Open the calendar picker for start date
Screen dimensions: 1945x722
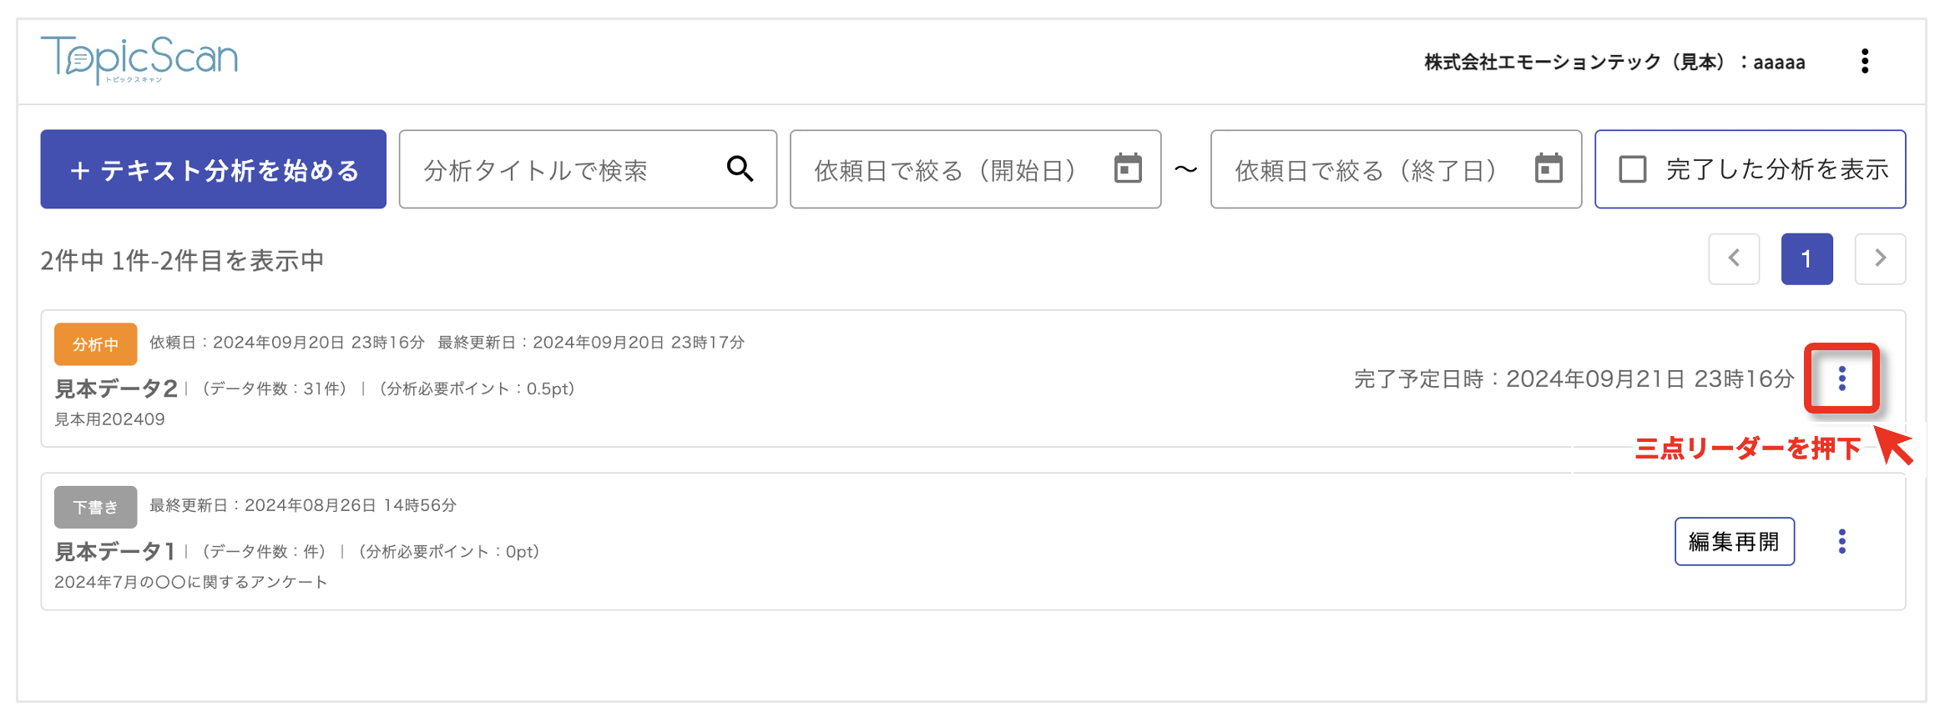[x=1130, y=168]
